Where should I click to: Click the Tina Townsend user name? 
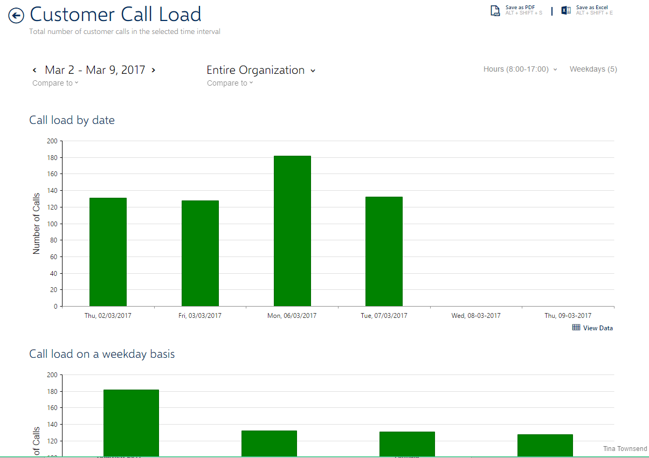tap(625, 449)
